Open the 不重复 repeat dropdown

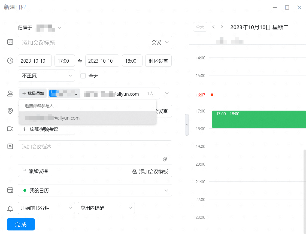pos(46,75)
